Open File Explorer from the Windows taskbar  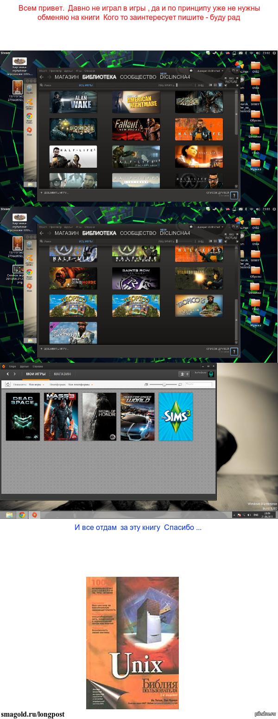click(x=9, y=515)
